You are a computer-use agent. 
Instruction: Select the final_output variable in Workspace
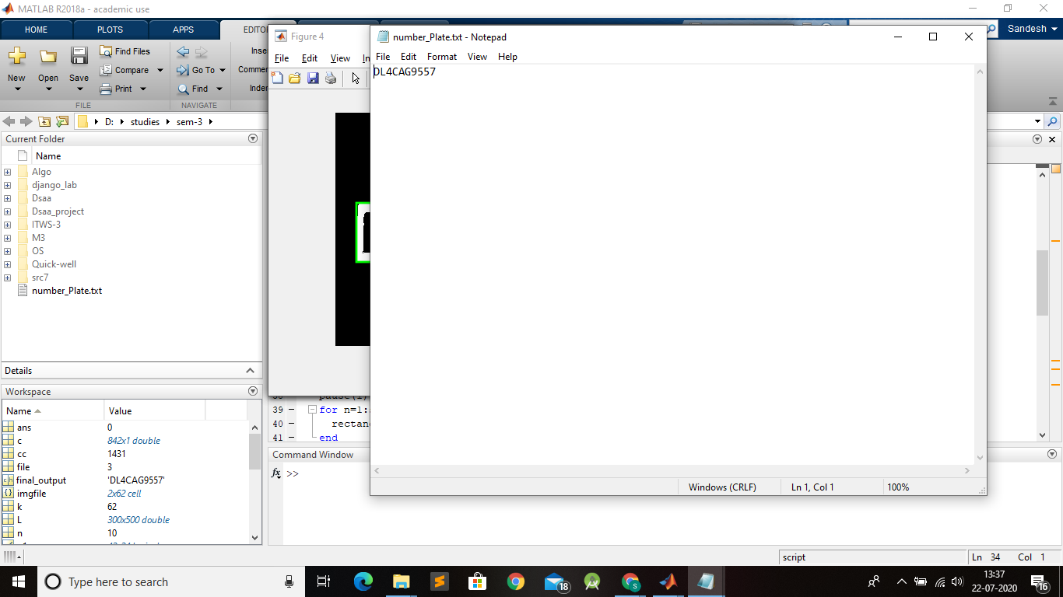click(x=41, y=480)
